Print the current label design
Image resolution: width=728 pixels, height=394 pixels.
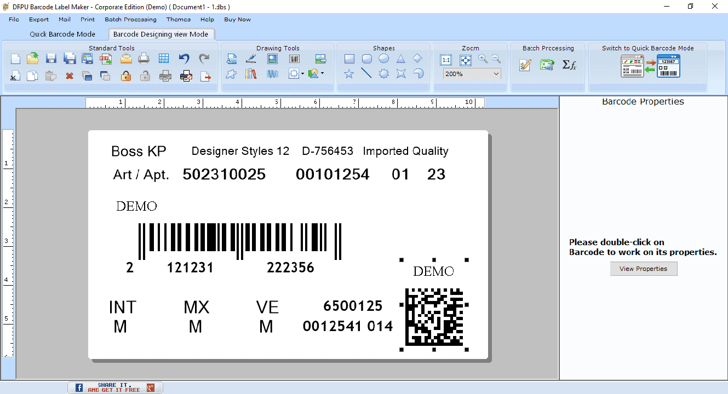(x=143, y=59)
